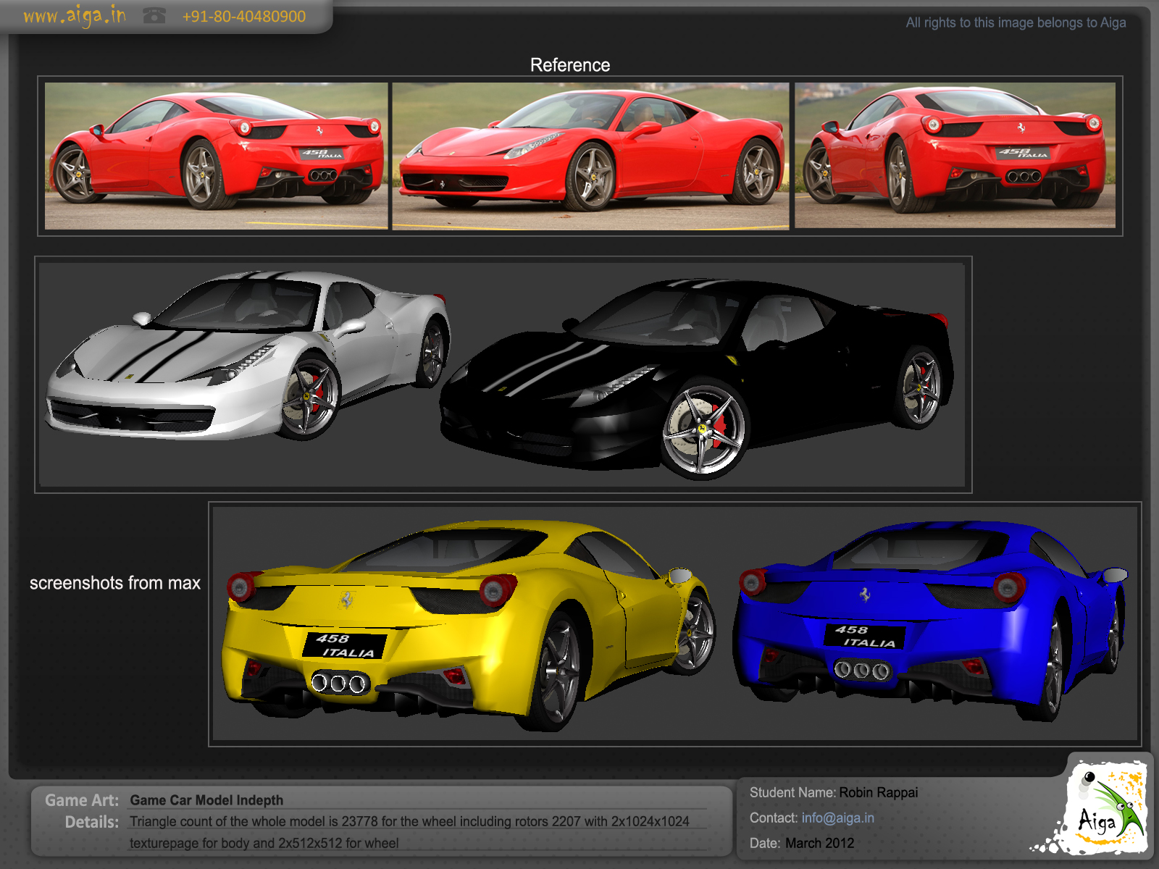Expand the screenshots from max panel

click(114, 582)
